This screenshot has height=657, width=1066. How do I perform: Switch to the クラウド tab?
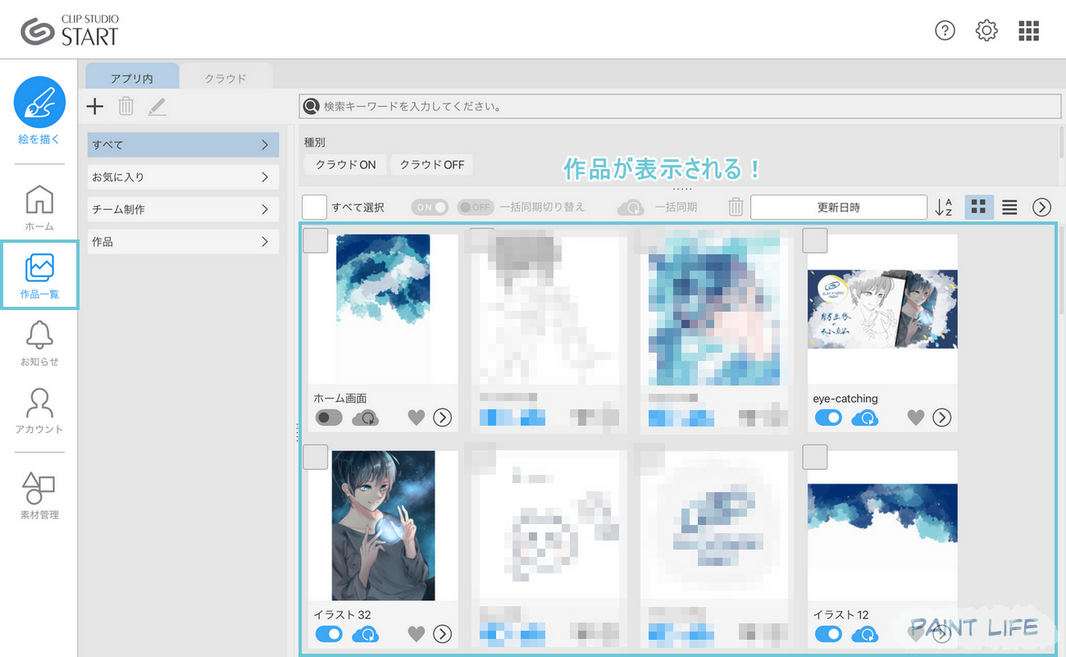tap(225, 78)
